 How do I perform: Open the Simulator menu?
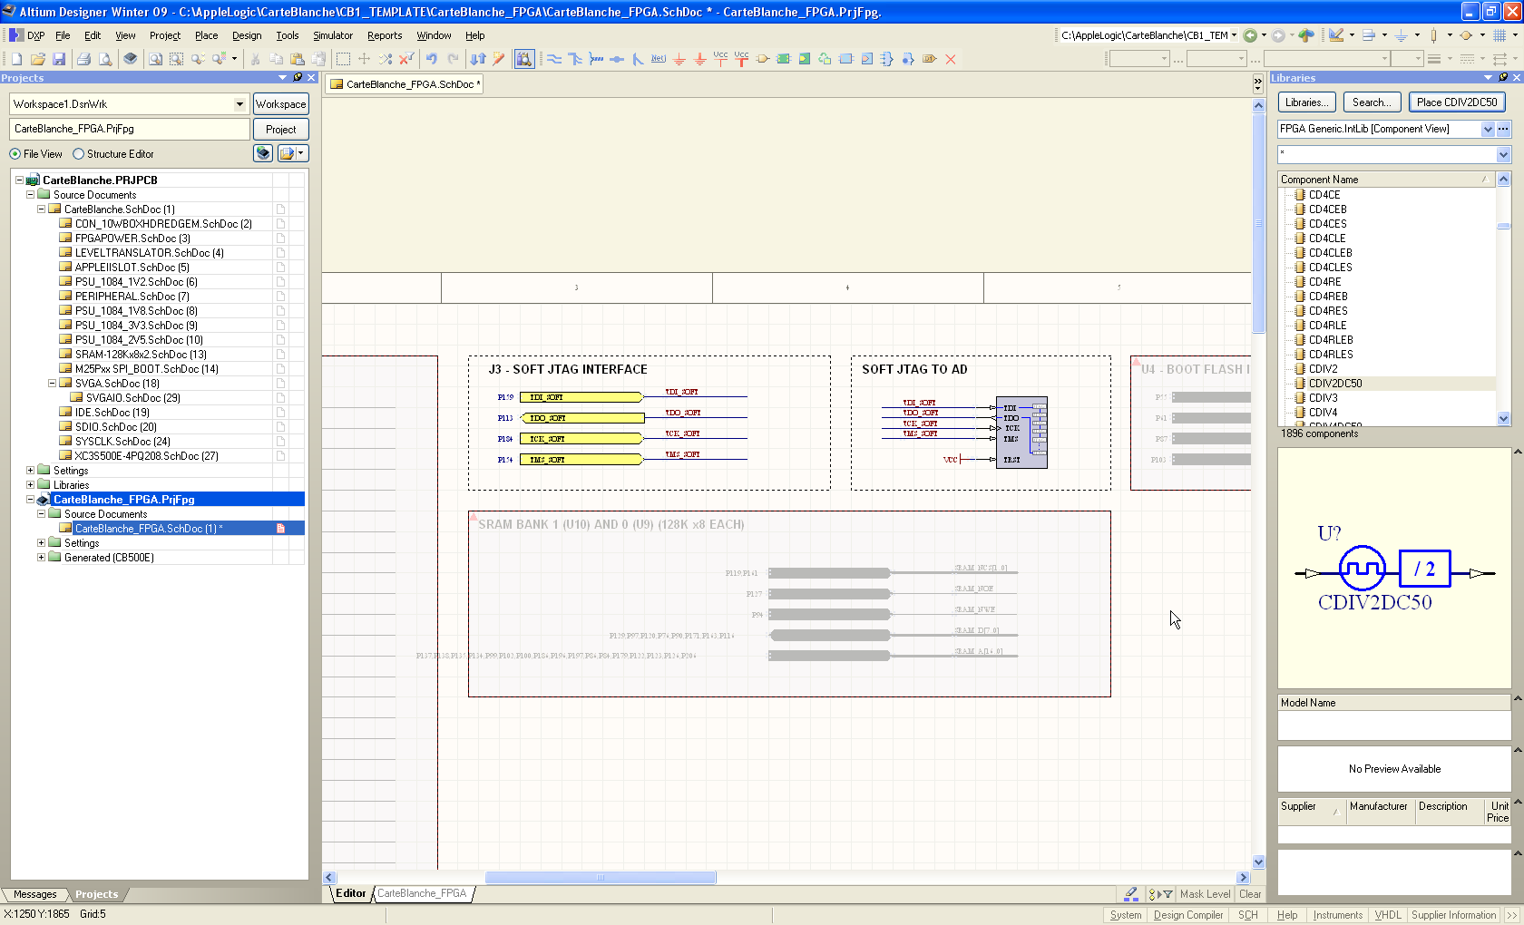[333, 35]
